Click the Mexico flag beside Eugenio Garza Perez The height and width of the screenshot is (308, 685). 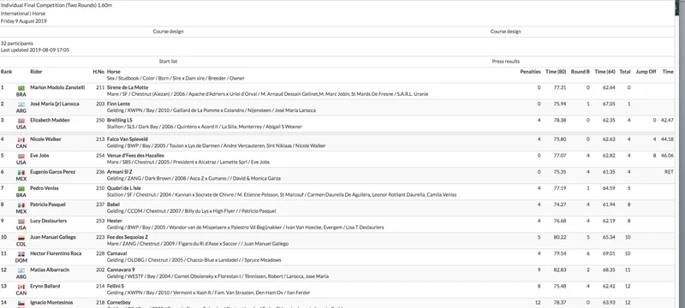click(21, 173)
